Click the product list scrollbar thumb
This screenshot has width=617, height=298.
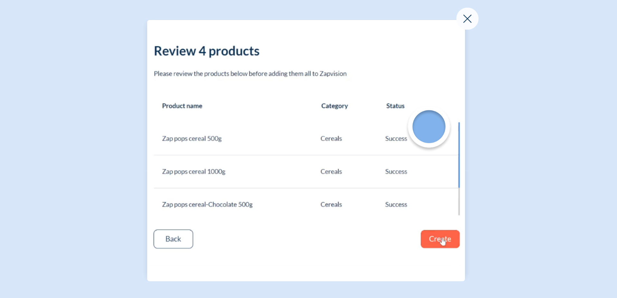coord(459,155)
